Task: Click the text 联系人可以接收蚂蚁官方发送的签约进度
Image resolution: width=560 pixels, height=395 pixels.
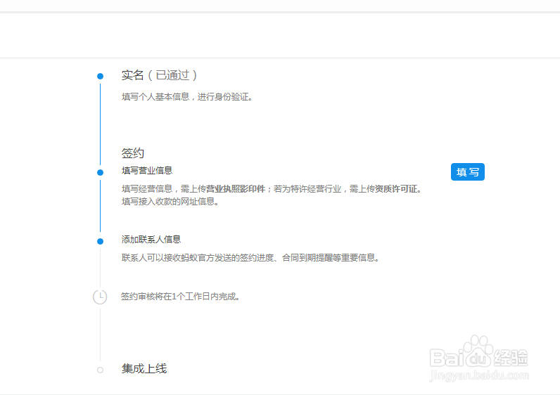Action: 198,258
